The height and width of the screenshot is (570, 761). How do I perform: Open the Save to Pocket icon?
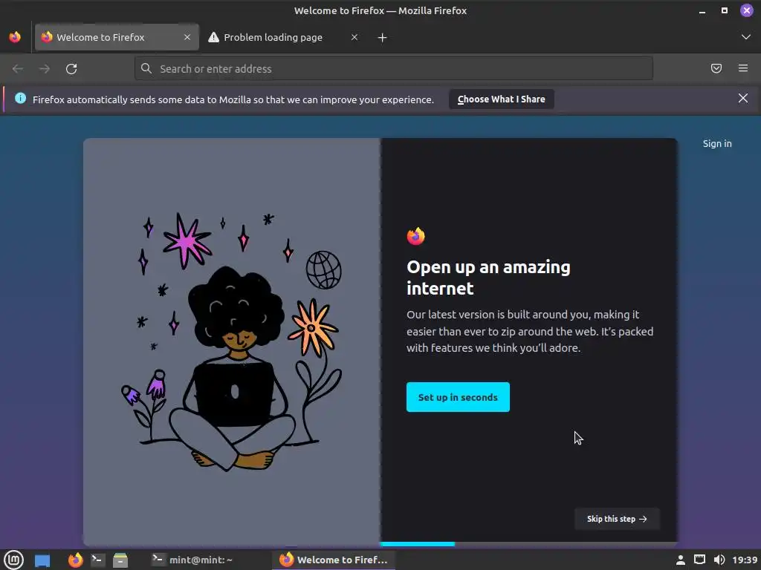716,68
